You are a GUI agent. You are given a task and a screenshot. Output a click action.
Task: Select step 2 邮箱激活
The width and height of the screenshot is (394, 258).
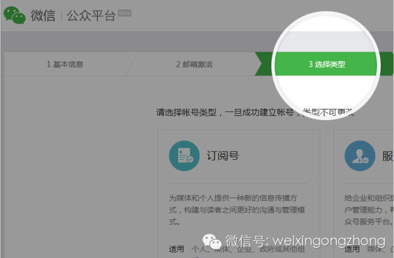coord(194,64)
